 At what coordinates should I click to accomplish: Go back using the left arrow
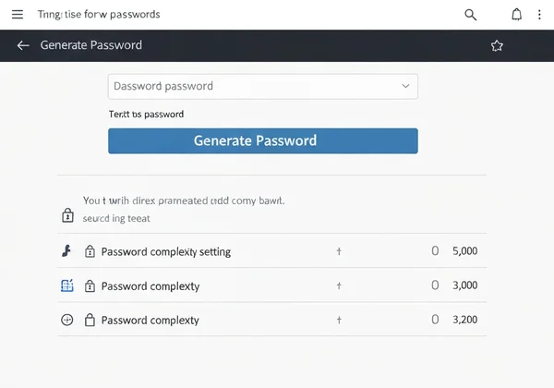(23, 45)
